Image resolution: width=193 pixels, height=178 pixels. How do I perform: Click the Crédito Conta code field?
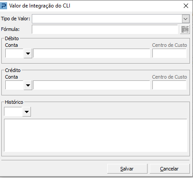tap(15, 85)
